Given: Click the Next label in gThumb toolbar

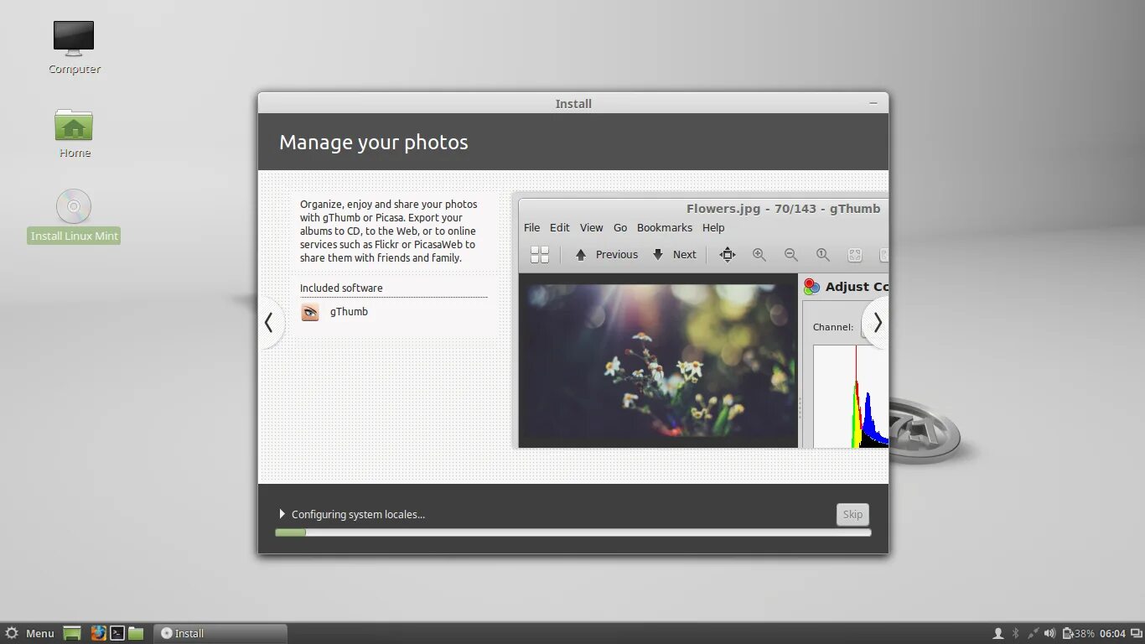Looking at the screenshot, I should [x=685, y=255].
